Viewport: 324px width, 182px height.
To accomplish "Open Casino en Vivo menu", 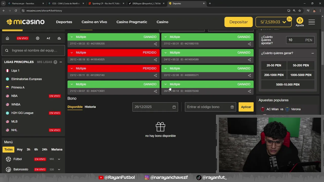I will 94,22.
